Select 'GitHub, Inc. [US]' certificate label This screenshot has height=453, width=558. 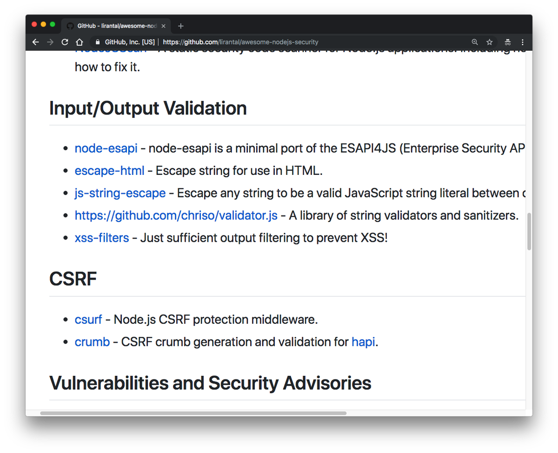130,42
